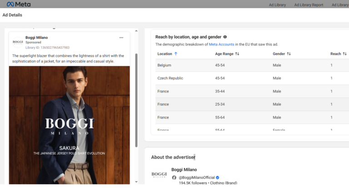Click the Reach column header label

[x=336, y=54]
